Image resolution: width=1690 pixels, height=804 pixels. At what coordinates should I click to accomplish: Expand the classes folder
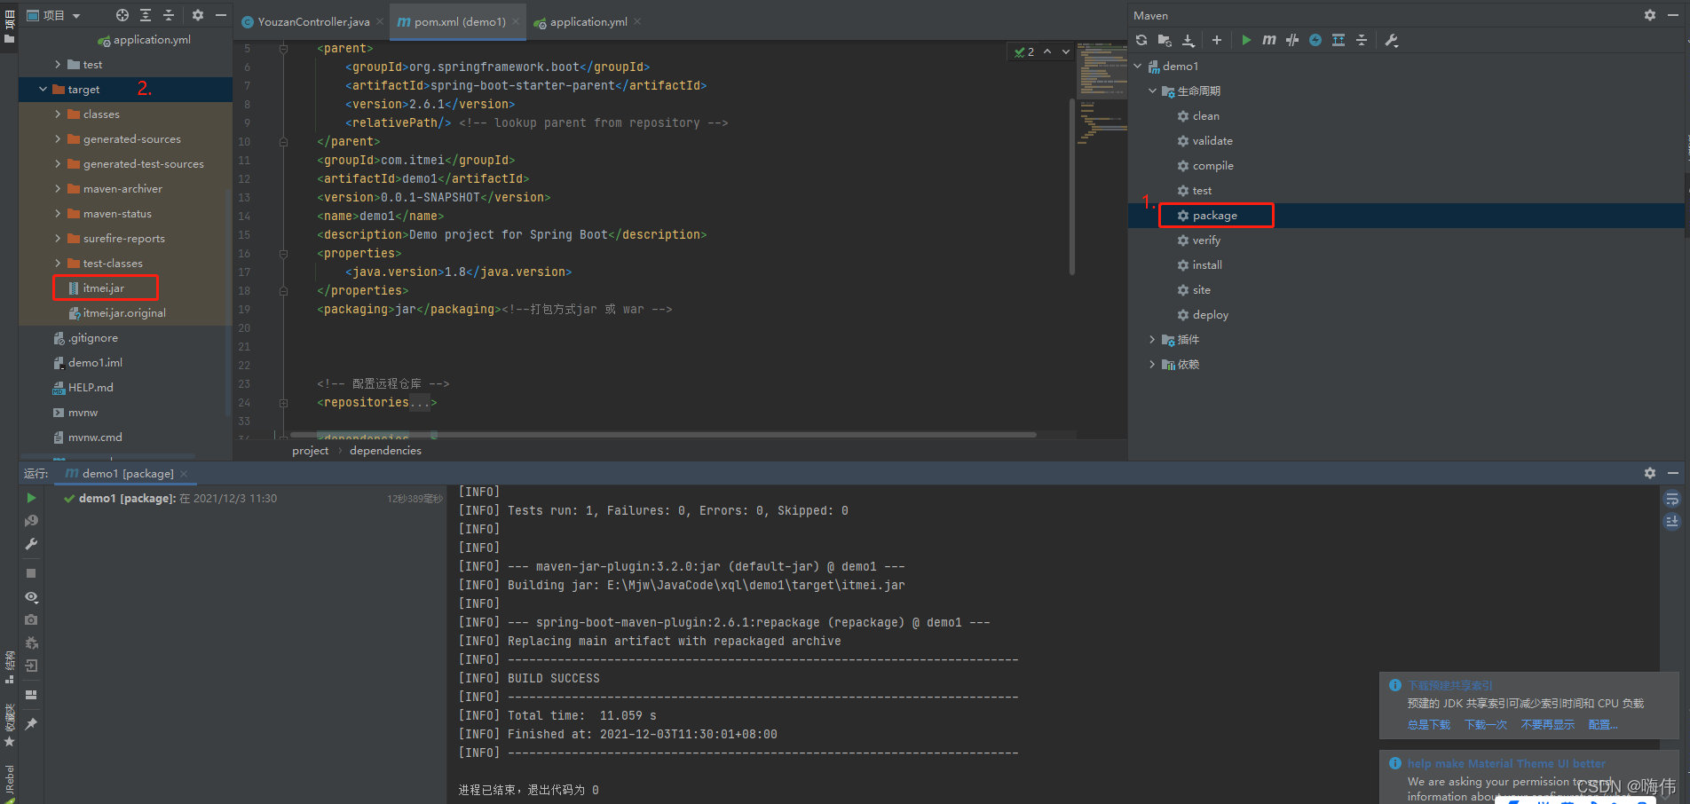[x=58, y=114]
